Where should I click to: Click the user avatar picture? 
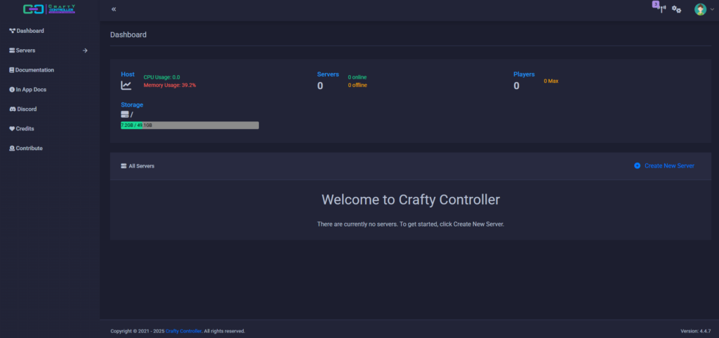click(700, 9)
